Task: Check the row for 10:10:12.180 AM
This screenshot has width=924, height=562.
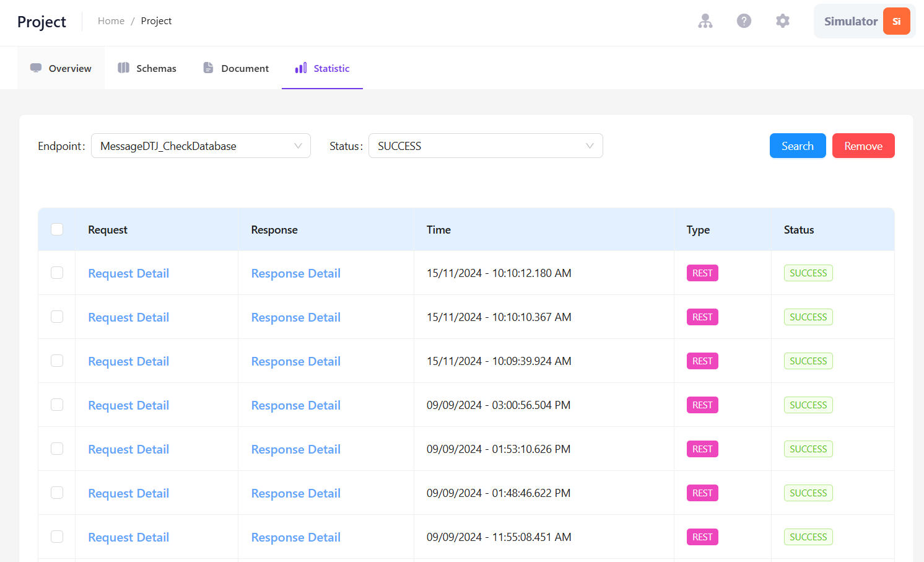Action: (57, 273)
